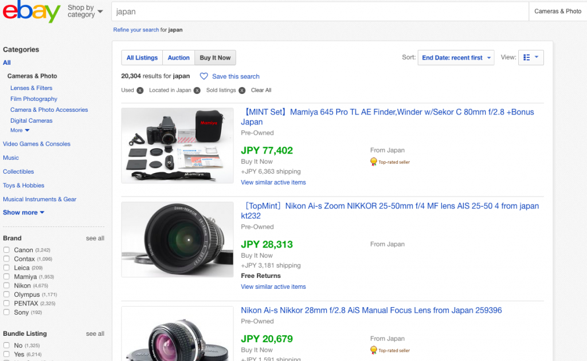Click the 20,304 results for japan text
The width and height of the screenshot is (587, 361).
click(x=155, y=76)
